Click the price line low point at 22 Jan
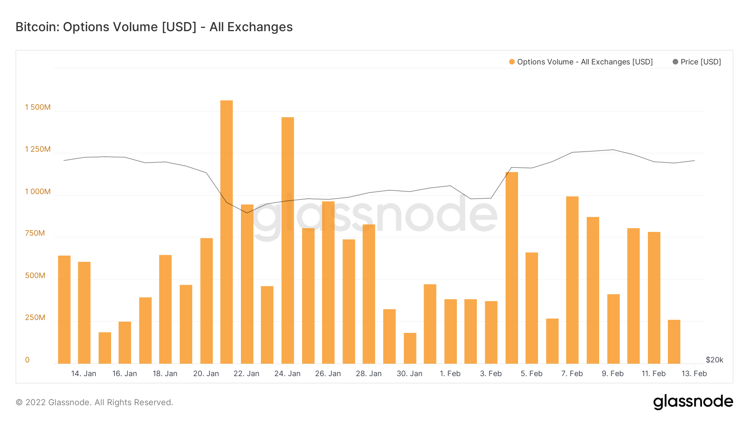 coord(247,213)
